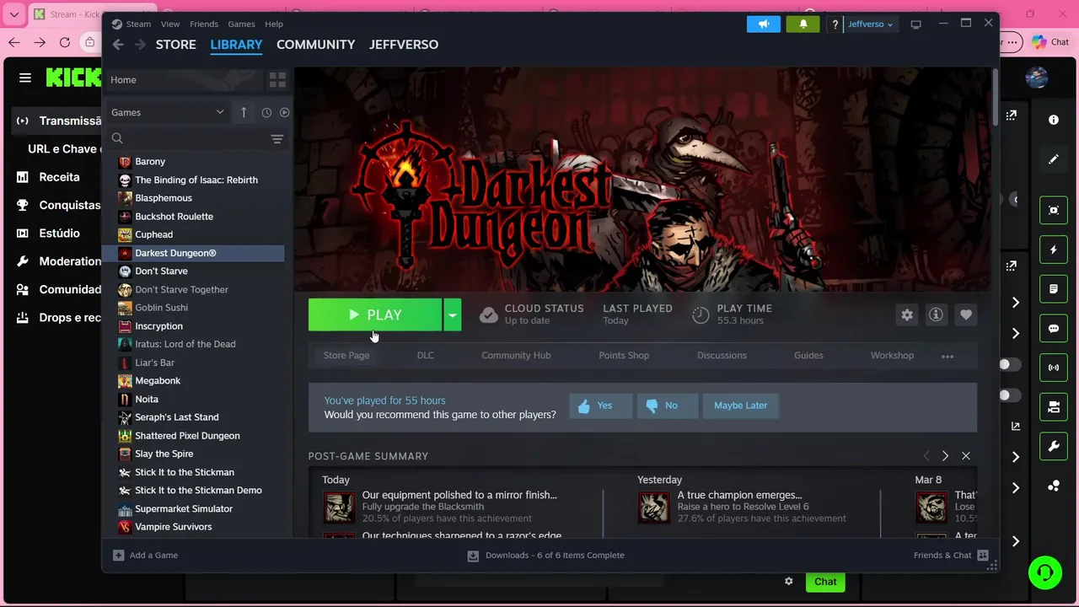This screenshot has height=607, width=1079.
Task: Open the Points Shop link
Action: 624,356
